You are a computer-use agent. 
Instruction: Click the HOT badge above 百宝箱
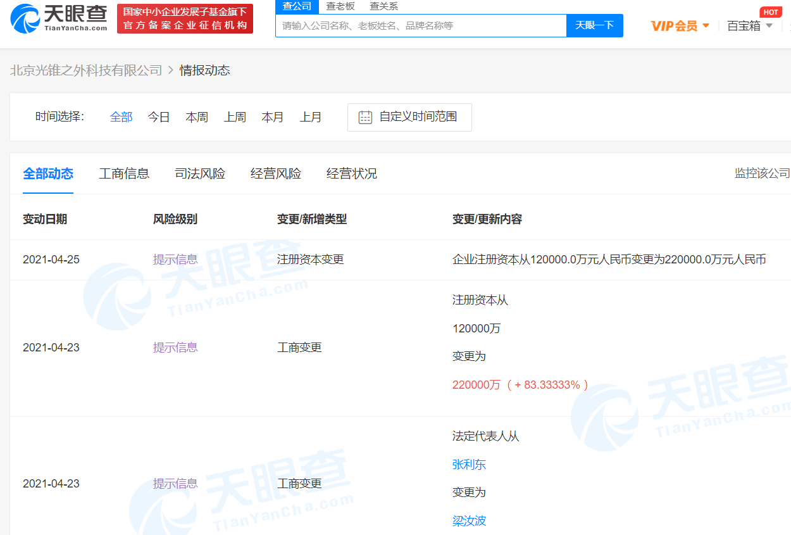click(x=770, y=12)
